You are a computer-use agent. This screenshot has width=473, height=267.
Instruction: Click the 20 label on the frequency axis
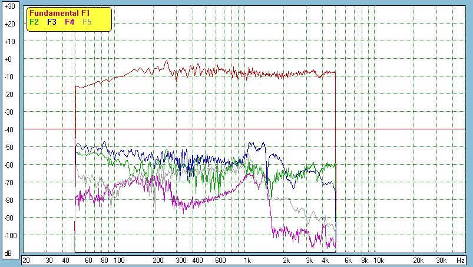pyautogui.click(x=26, y=260)
